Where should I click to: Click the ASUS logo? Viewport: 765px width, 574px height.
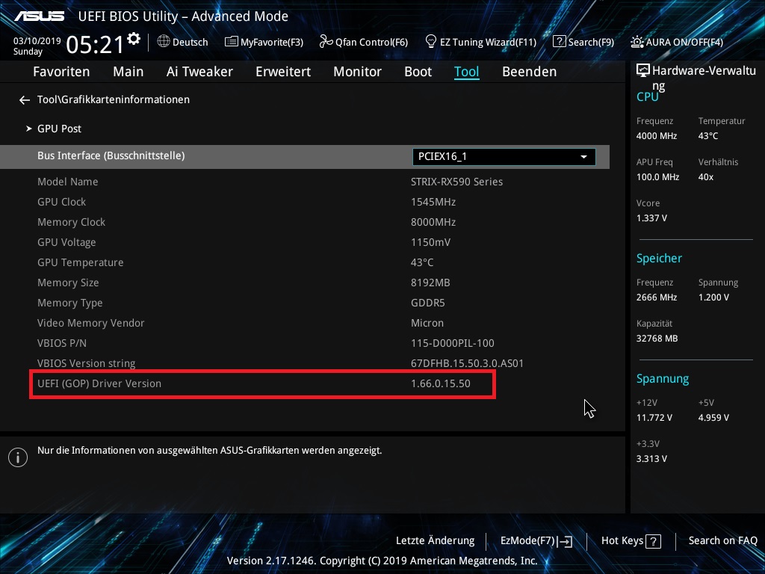39,16
